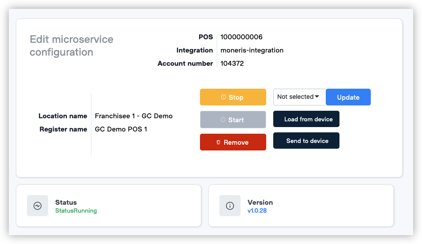Click the StatusRunning green text
The width and height of the screenshot is (422, 244).
coord(76,210)
